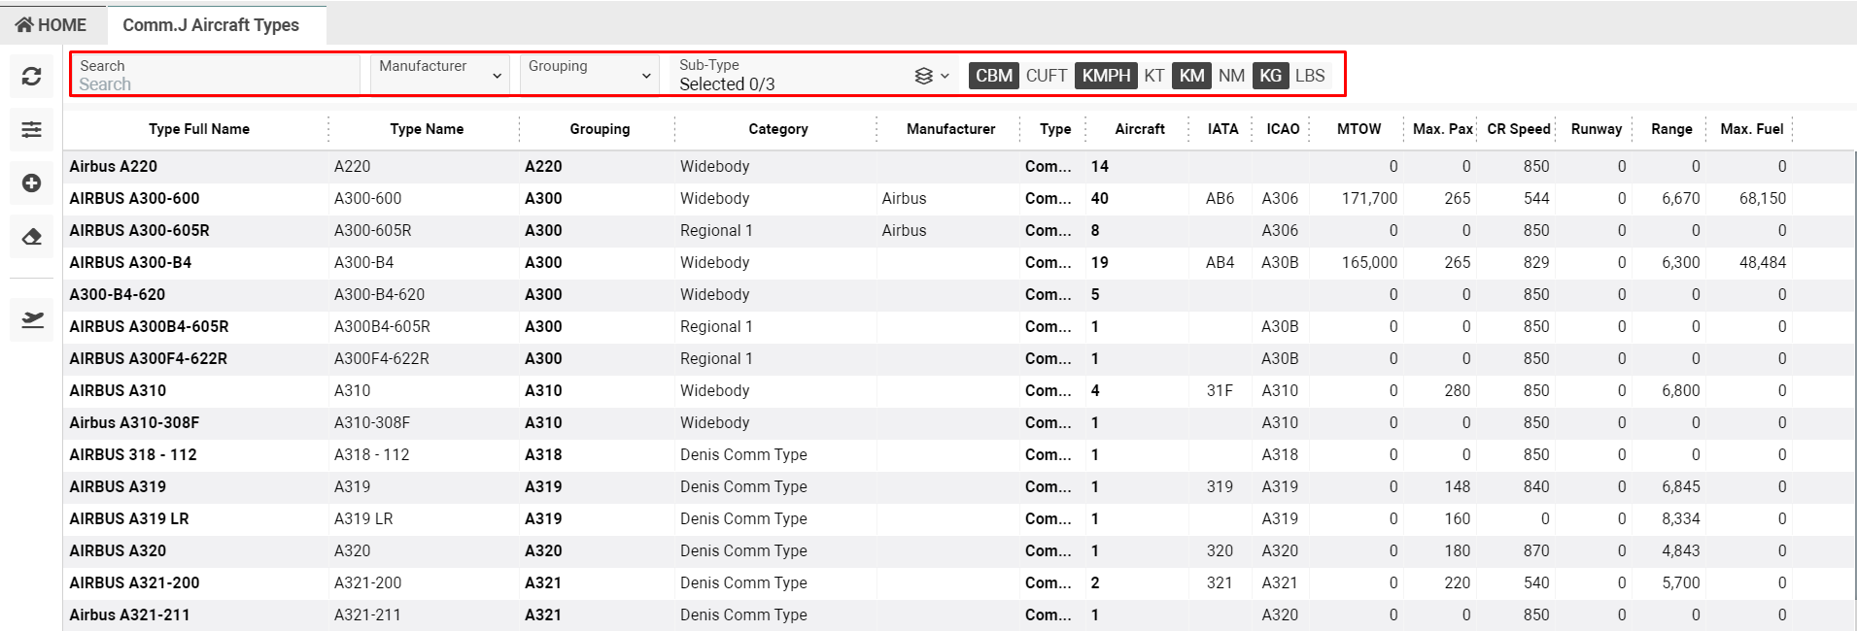Sort by Type Full Name column header
This screenshot has height=631, width=1857.
[198, 129]
